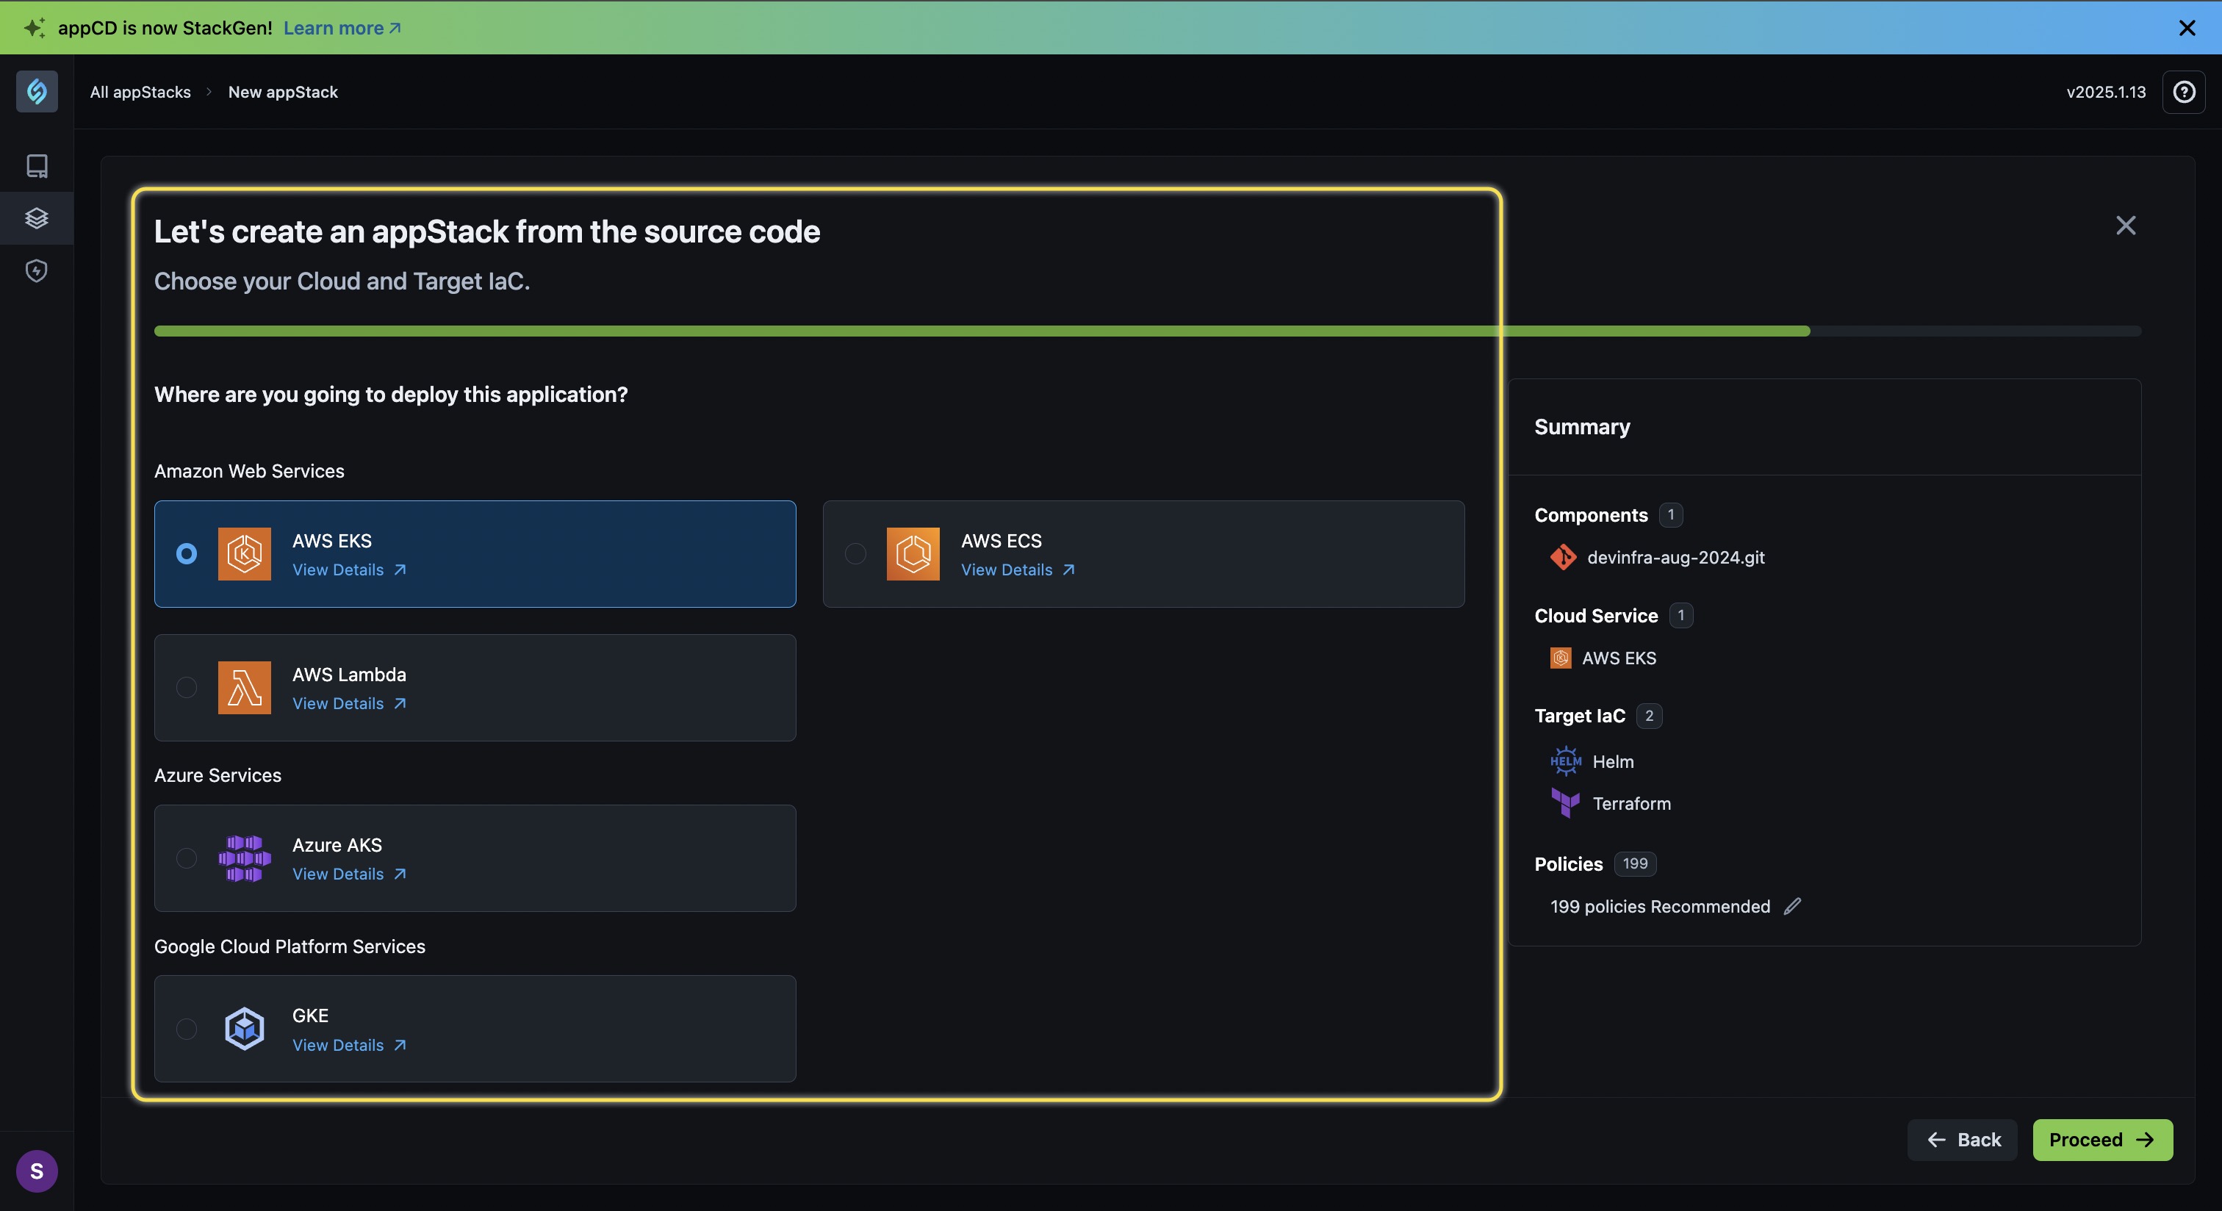Open View Details for GKE

tap(348, 1046)
